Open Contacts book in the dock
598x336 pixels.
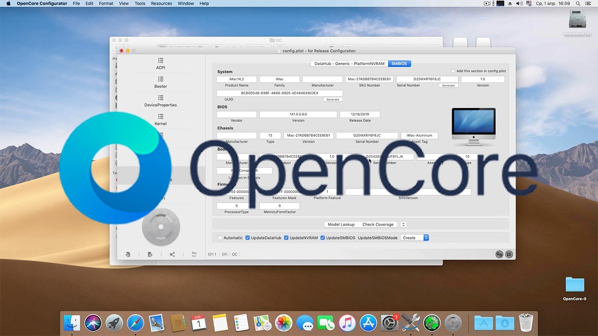pyautogui.click(x=178, y=322)
